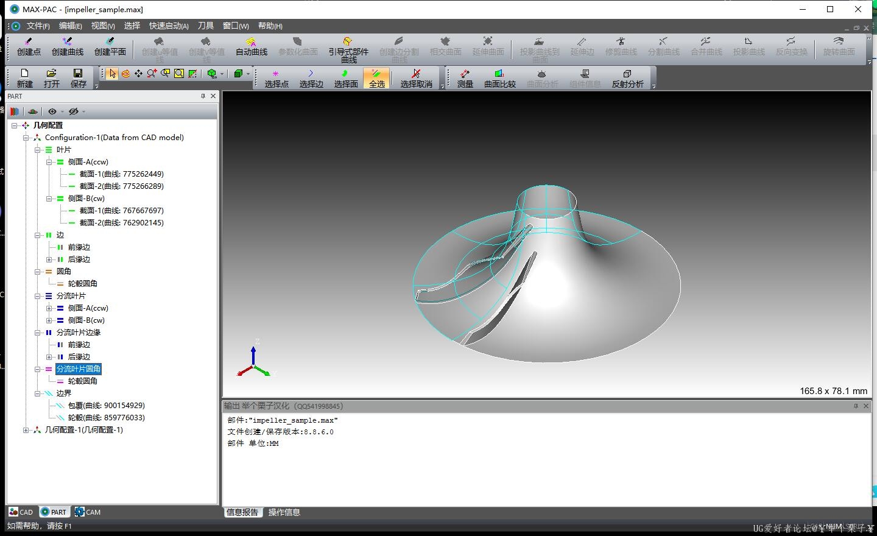The width and height of the screenshot is (877, 536).
Task: Open the 帮助(H) menu
Action: [x=270, y=26]
